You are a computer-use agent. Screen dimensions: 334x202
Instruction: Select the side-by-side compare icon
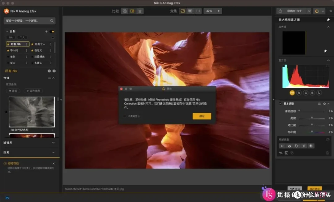[x=140, y=11]
